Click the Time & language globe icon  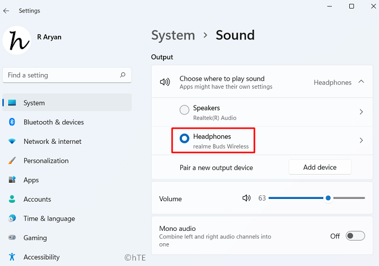(12, 218)
